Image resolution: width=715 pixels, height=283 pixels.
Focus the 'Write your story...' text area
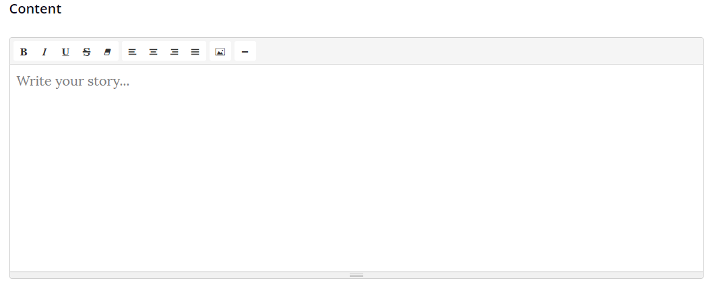point(356,168)
